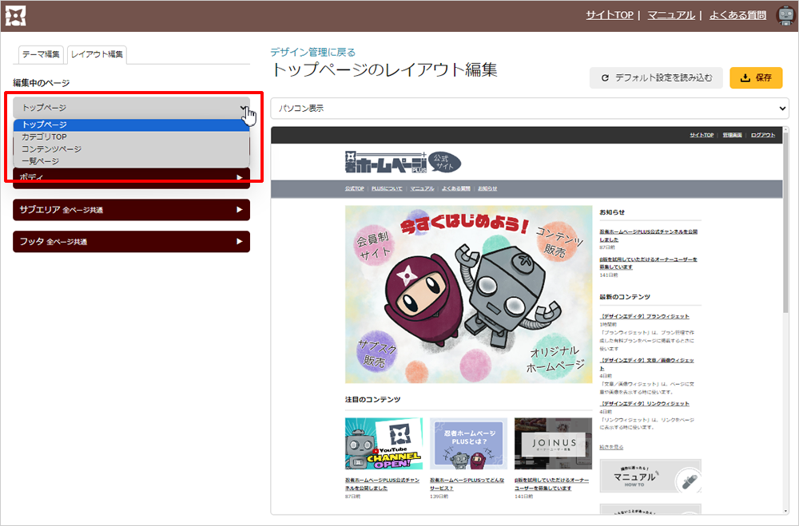Open サイトTOP link in top header
Screen dimensions: 799x526
609,15
